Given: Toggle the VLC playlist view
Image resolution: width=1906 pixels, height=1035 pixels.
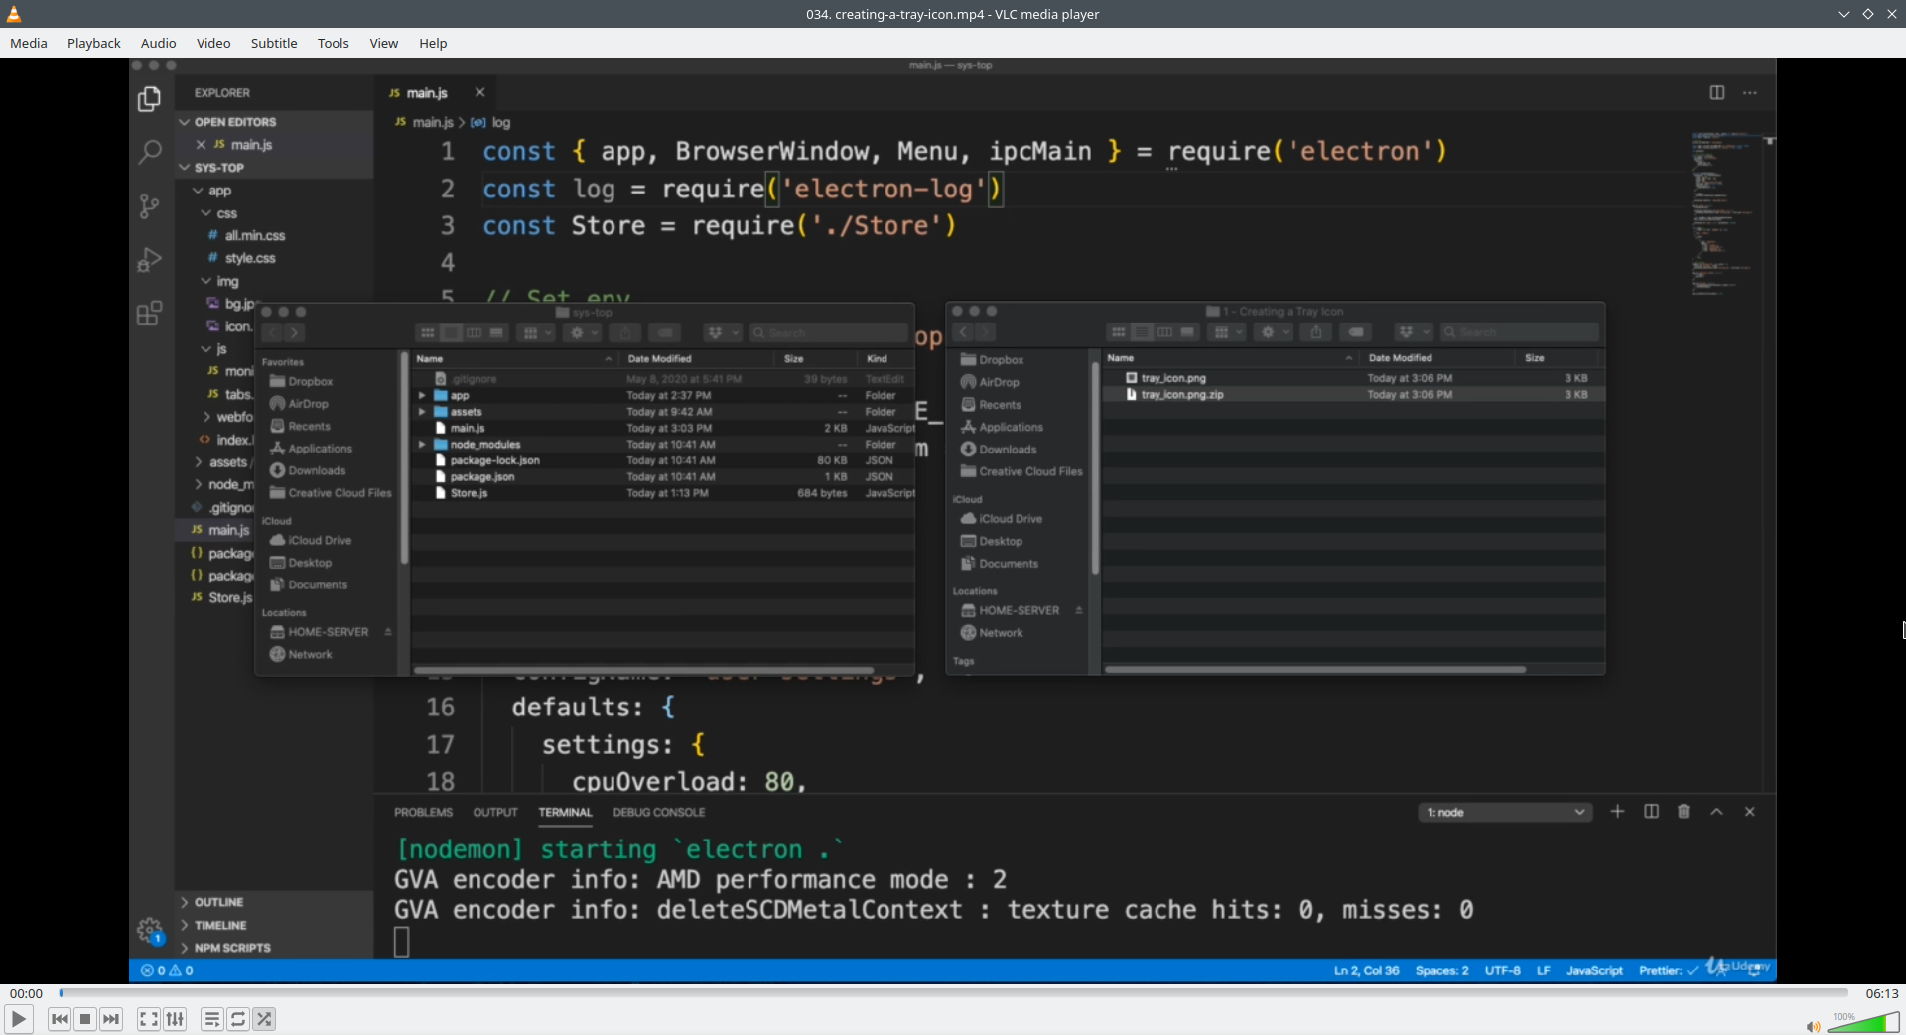Looking at the screenshot, I should tap(212, 1019).
